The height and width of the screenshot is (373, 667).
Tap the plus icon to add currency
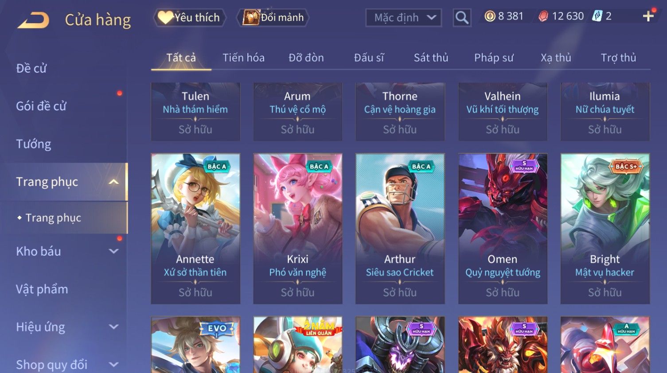point(648,16)
